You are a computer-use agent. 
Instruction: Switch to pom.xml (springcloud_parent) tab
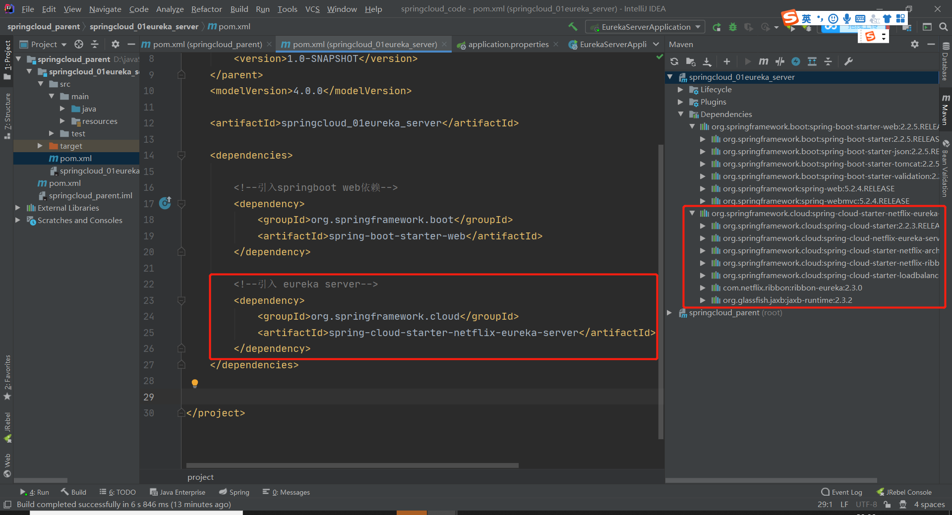[207, 44]
